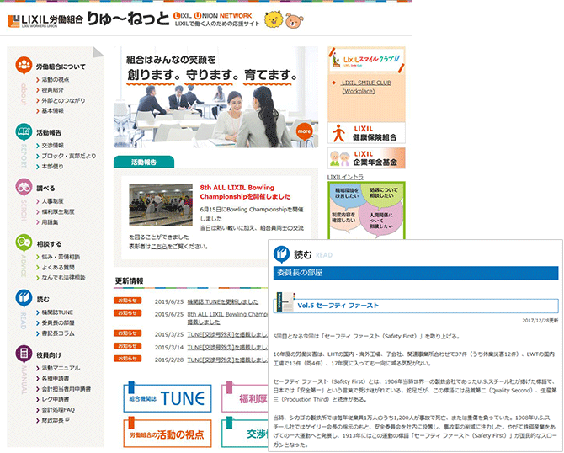This screenshot has width=564, height=453.
Task: Click the blue 委員長の部屋 heading bar
Action: (x=416, y=273)
